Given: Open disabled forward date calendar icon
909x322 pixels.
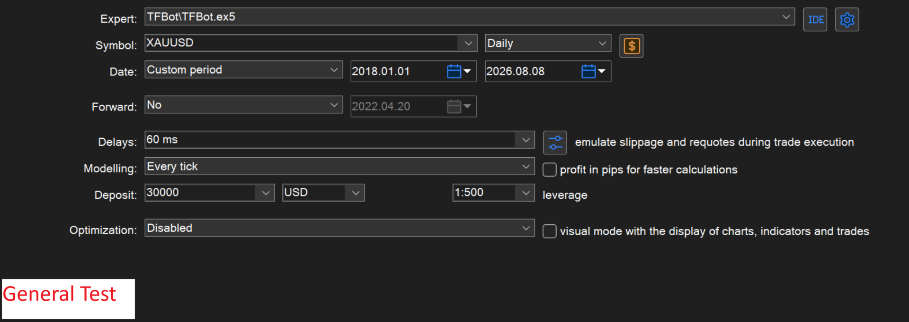Looking at the screenshot, I should [459, 107].
